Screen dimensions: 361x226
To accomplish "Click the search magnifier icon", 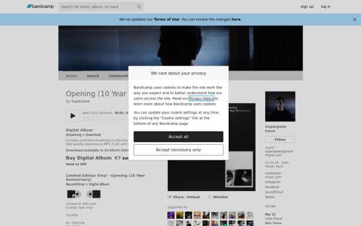I will click(139, 7).
